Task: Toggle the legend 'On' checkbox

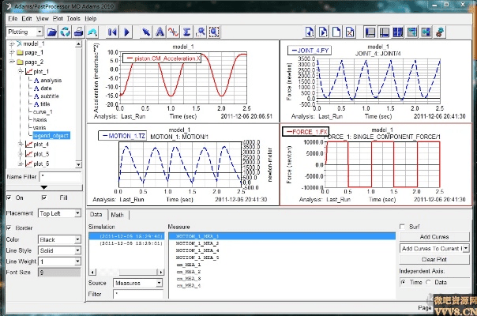Action: (x=9, y=197)
